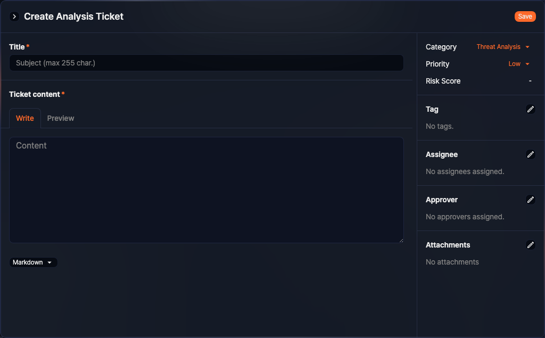Open the Markdown format selector
Image resolution: width=545 pixels, height=338 pixels.
click(x=33, y=262)
